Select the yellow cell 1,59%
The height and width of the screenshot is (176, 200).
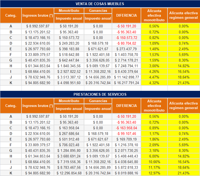(154, 60)
